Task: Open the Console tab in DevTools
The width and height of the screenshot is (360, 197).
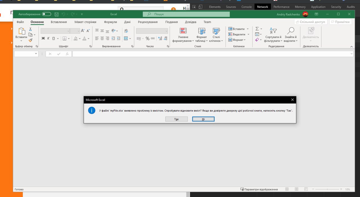Action: 246,7
